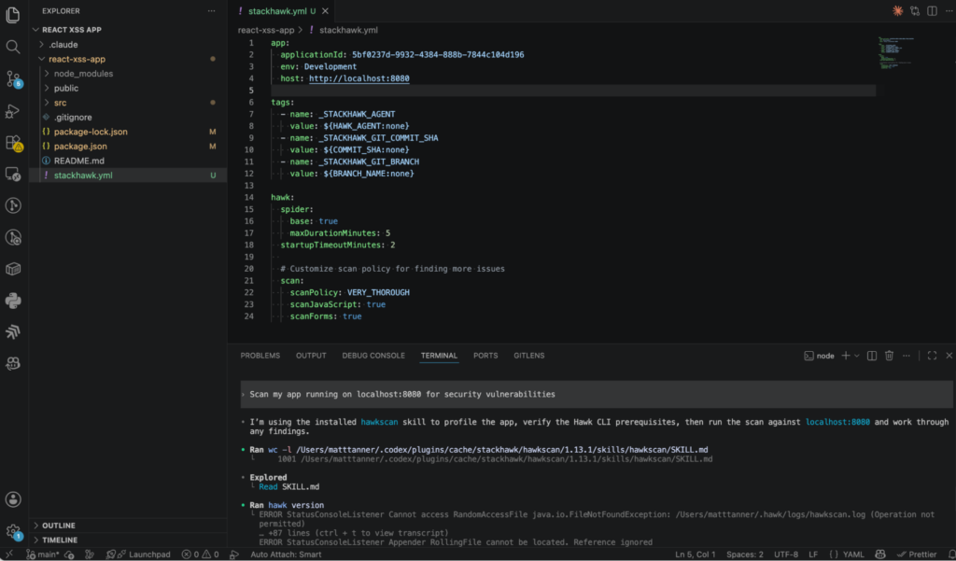This screenshot has height=561, width=956.
Task: Click the Open Changes icon in editor toolbar
Action: [x=915, y=11]
